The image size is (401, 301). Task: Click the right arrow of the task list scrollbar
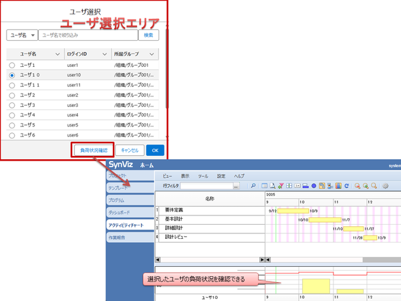262,260
